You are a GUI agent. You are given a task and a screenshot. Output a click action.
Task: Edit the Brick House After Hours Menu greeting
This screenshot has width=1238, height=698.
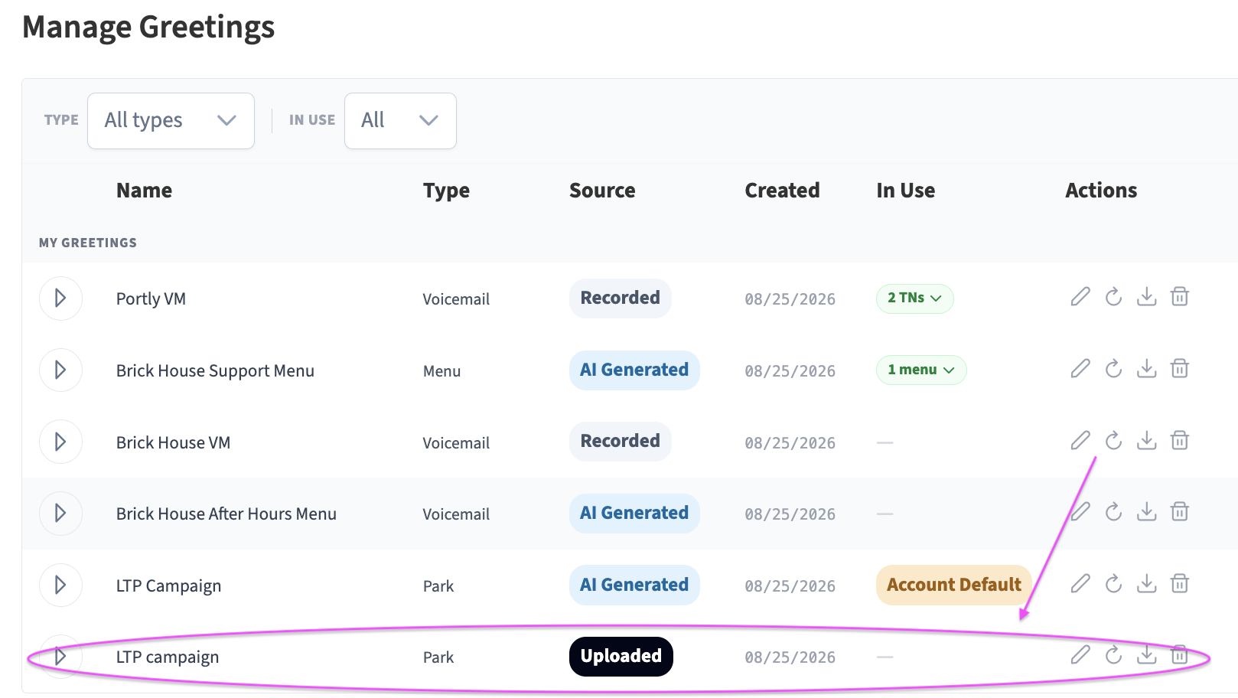1080,511
